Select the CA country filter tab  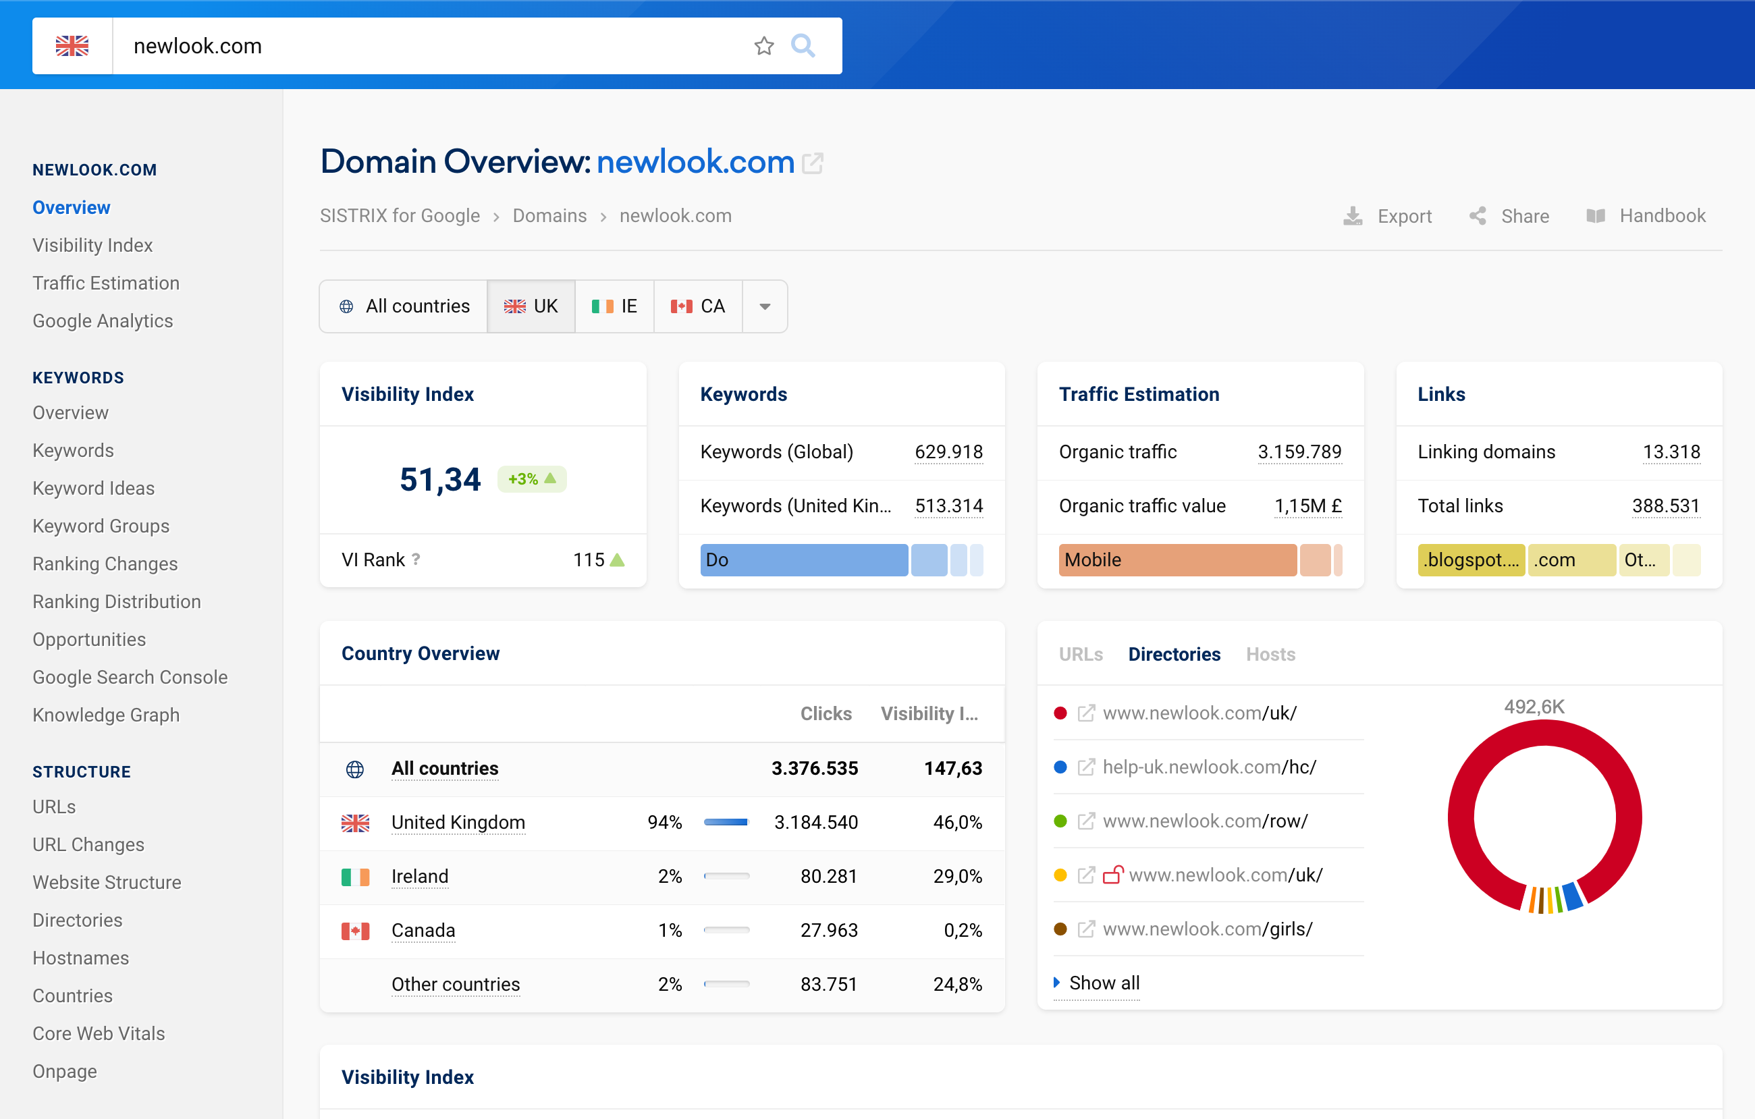[x=698, y=306]
